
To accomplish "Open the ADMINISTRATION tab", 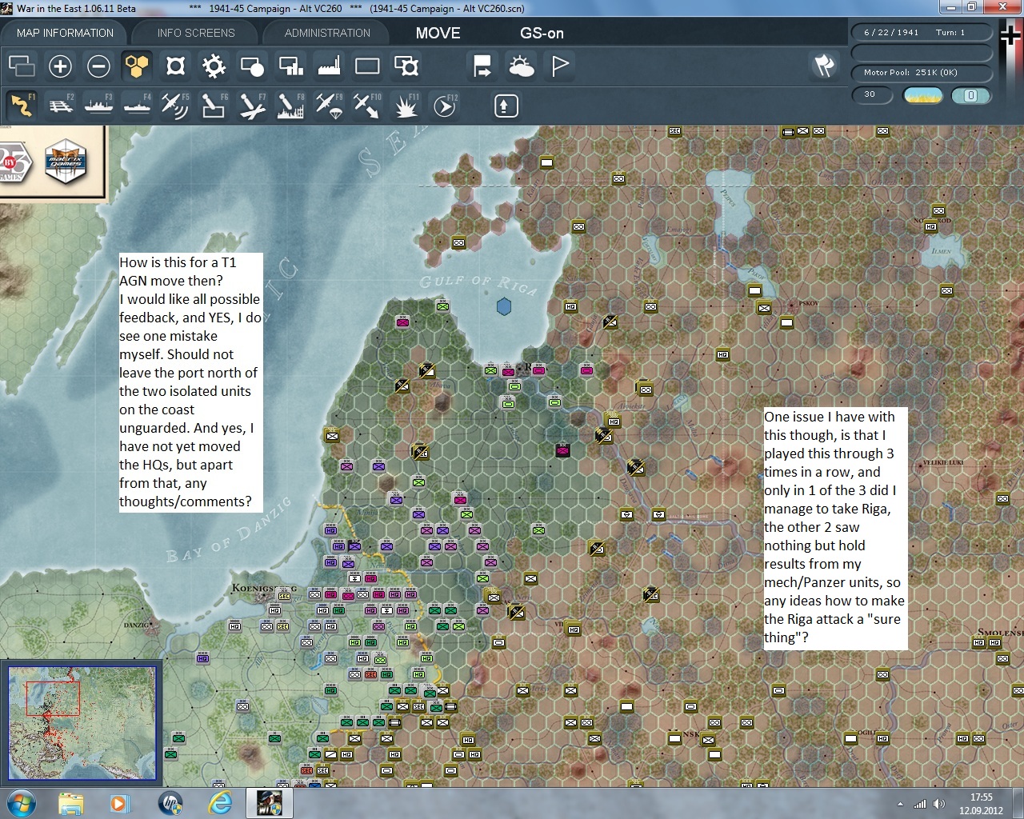I will 327,33.
